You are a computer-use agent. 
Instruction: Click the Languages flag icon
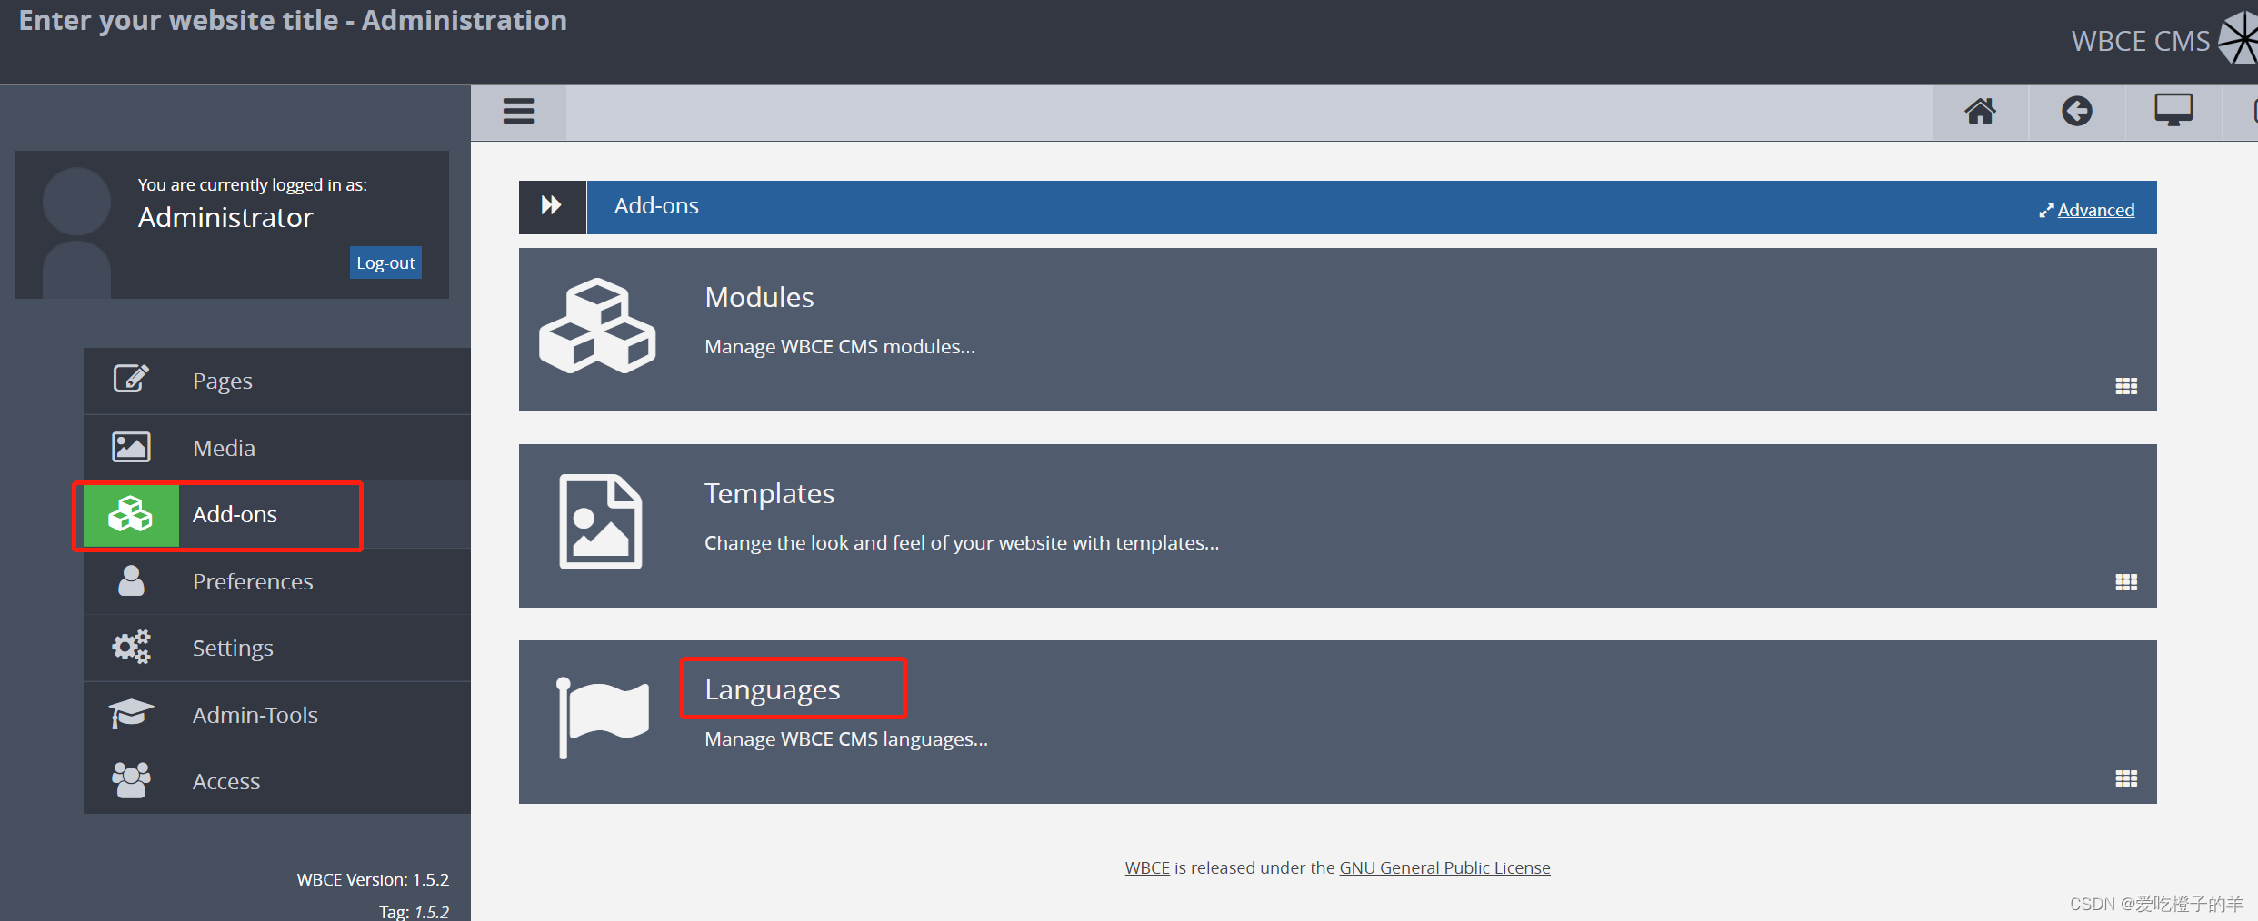(603, 718)
